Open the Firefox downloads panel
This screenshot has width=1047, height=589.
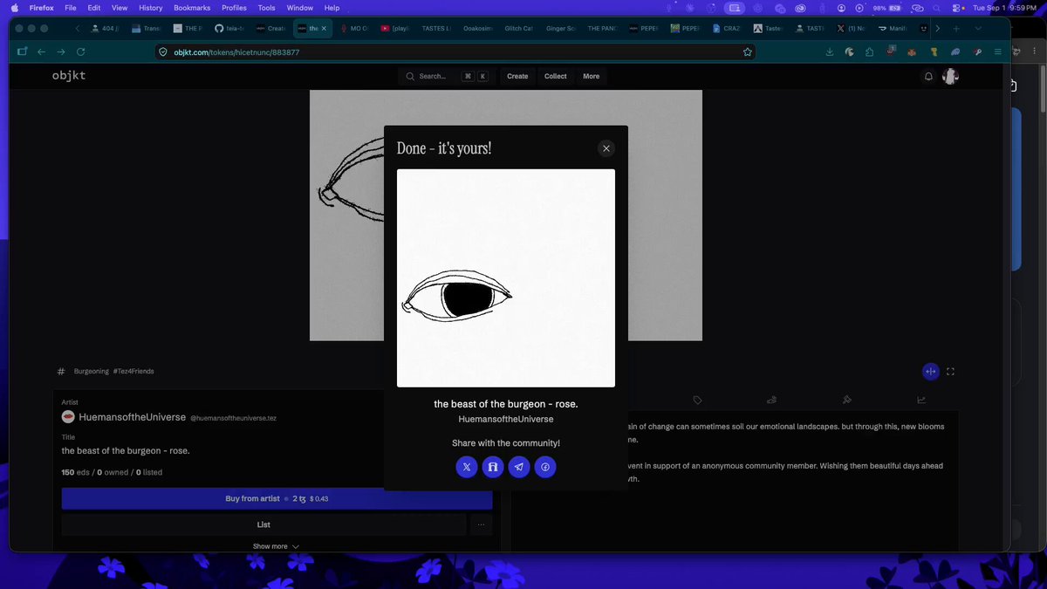(829, 51)
